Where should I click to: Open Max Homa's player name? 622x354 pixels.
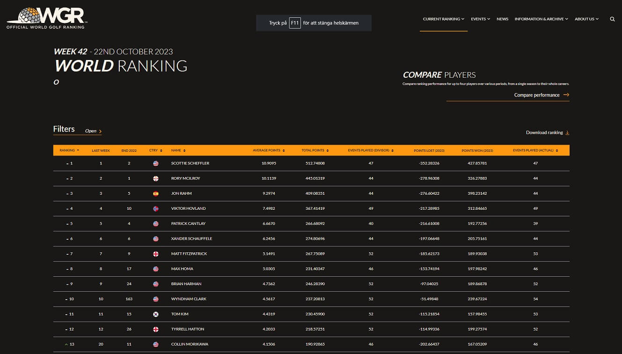click(182, 269)
